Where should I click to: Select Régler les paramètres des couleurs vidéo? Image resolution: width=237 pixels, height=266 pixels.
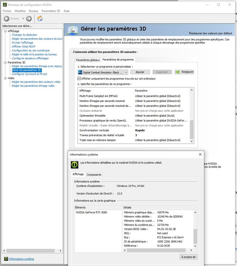[x=36, y=82]
